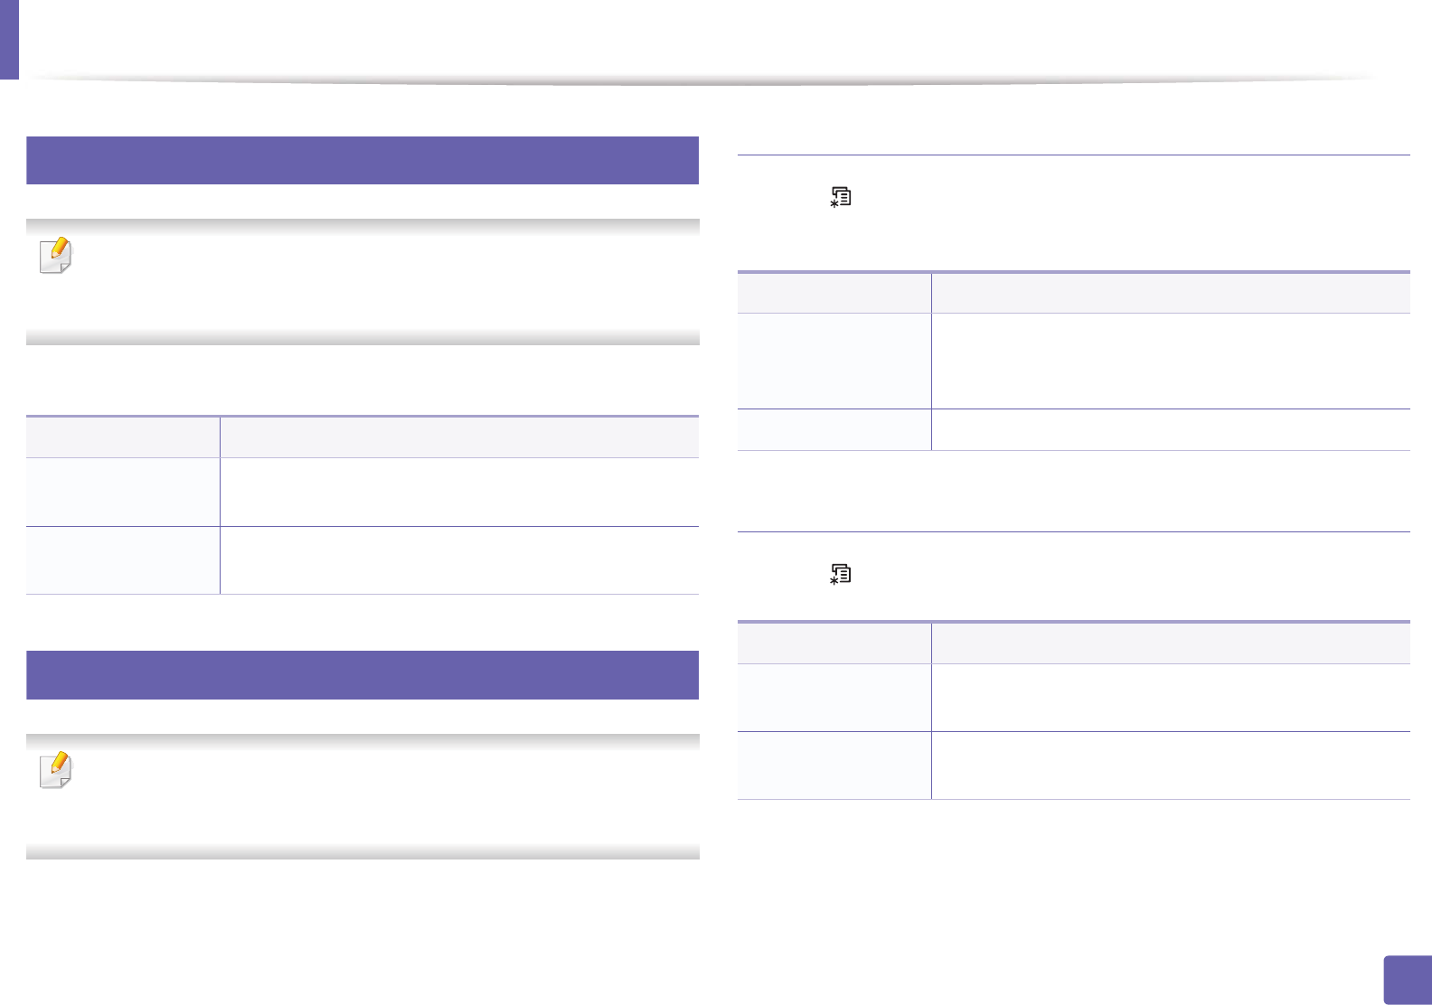This screenshot has height=1005, width=1432.
Task: Click the lower purple section header bar
Action: (362, 675)
